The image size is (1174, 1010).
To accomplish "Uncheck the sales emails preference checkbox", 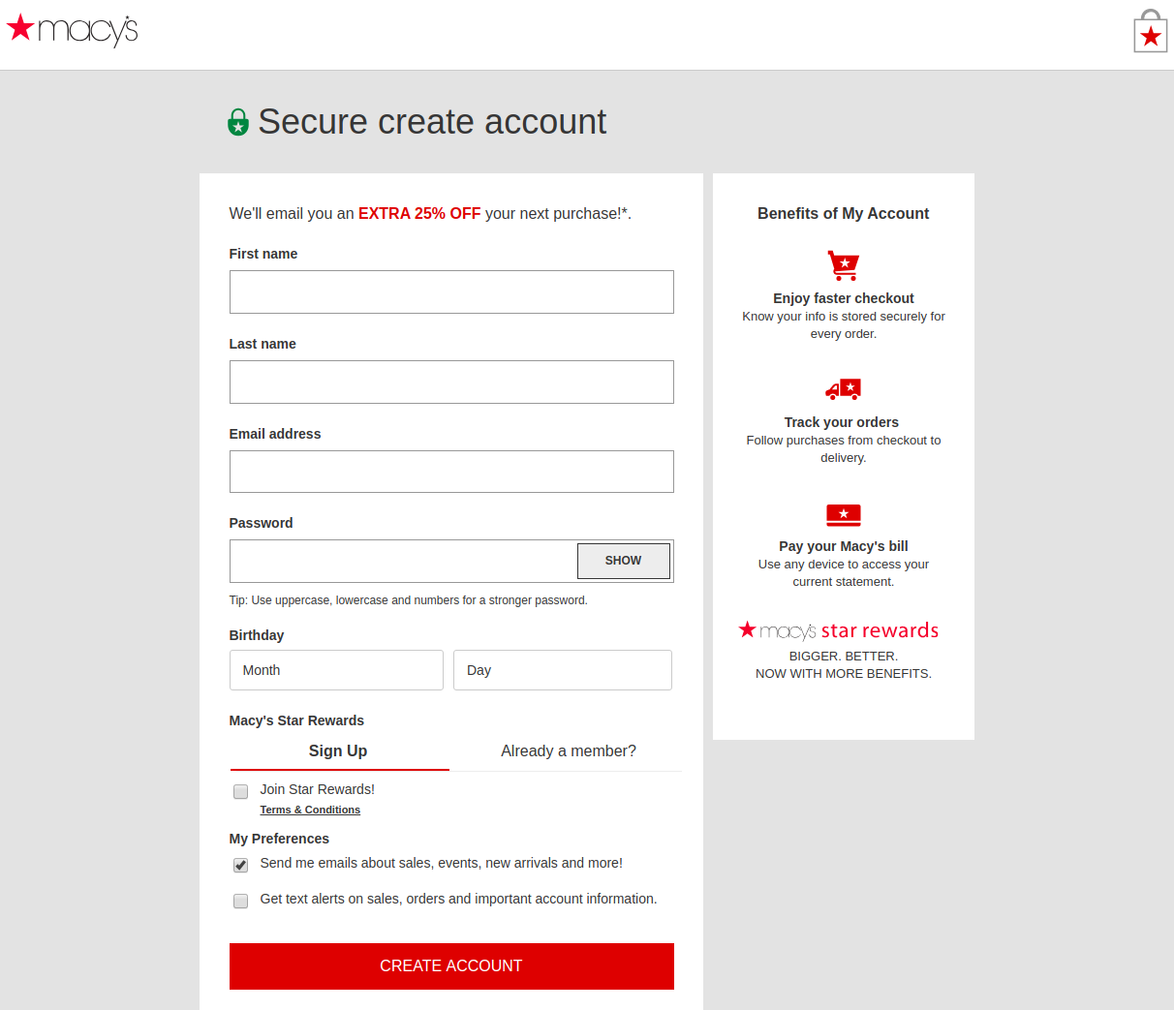I will 241,866.
